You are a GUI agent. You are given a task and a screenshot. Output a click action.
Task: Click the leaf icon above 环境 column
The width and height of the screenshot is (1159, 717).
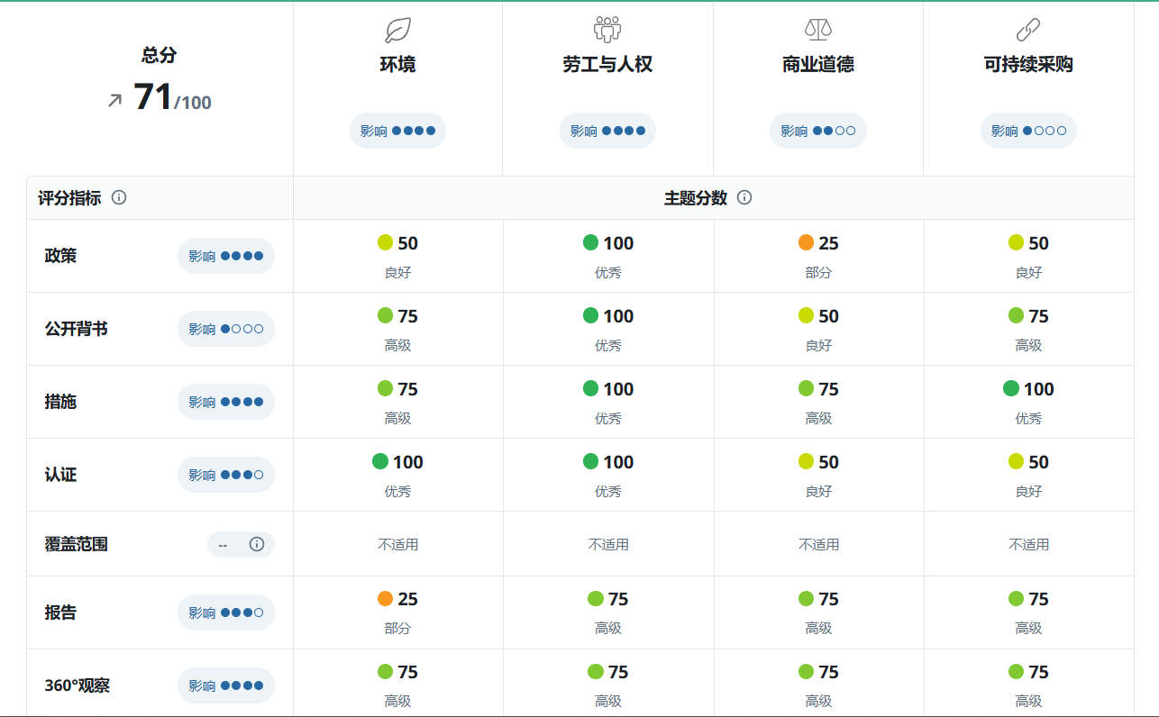point(397,30)
